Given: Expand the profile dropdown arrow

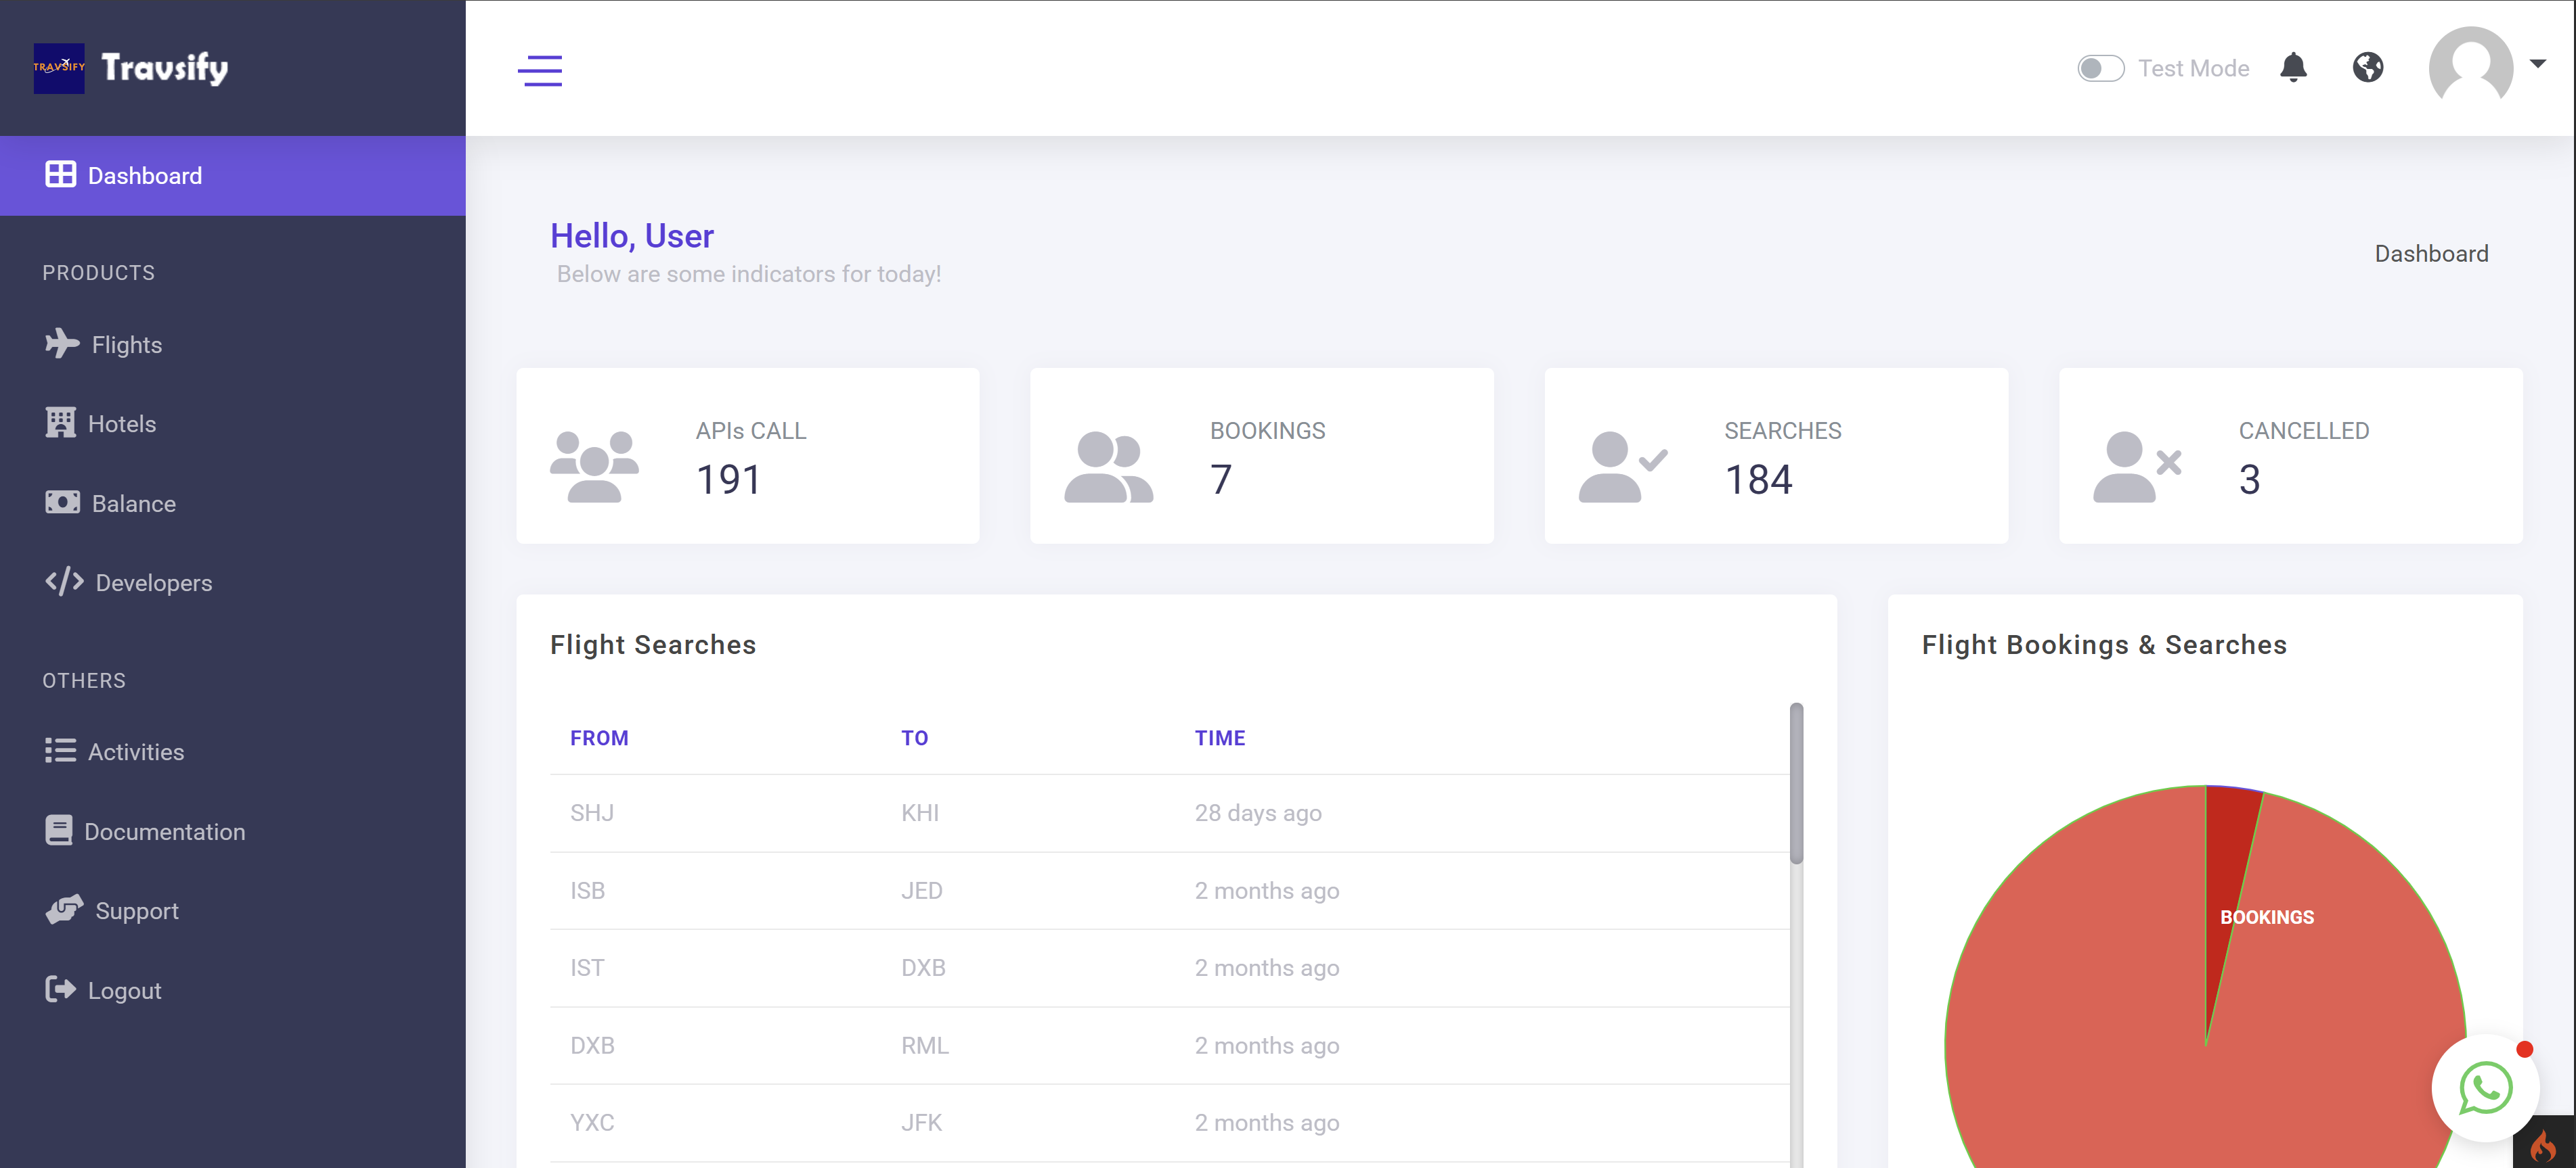Looking at the screenshot, I should (x=2537, y=64).
